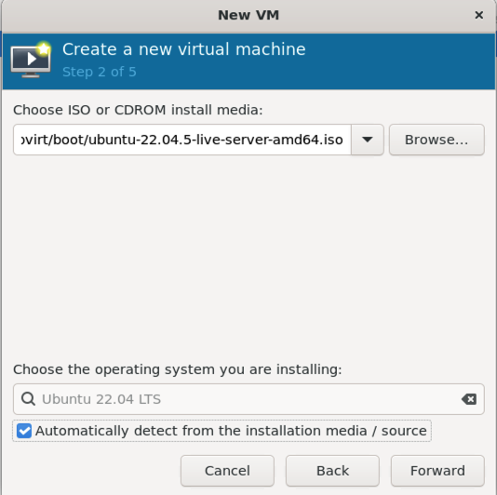The height and width of the screenshot is (495, 497).
Task: Toggle automatic OS detection checkbox
Action: [x=24, y=431]
